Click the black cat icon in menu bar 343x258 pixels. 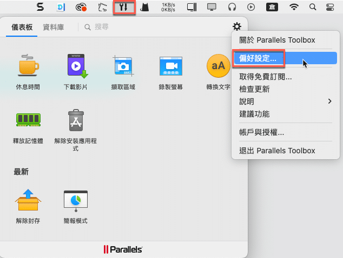144,7
